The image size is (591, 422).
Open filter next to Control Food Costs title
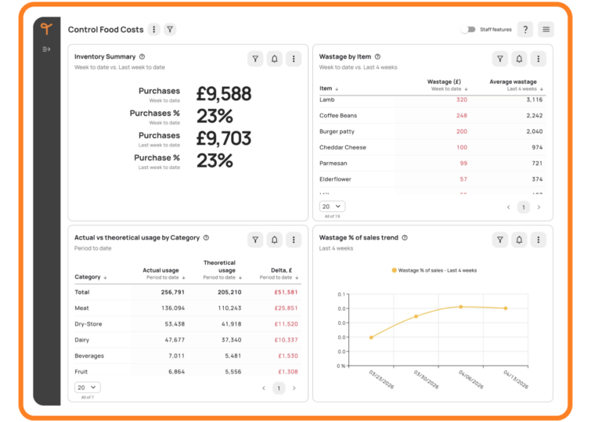point(170,30)
